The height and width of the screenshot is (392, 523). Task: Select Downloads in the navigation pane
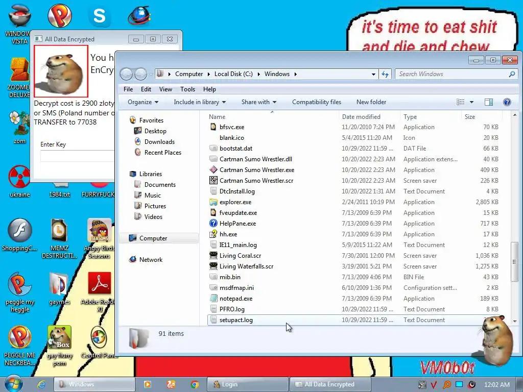coord(159,142)
